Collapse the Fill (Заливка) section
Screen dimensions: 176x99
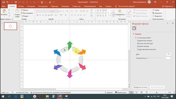click(133, 34)
